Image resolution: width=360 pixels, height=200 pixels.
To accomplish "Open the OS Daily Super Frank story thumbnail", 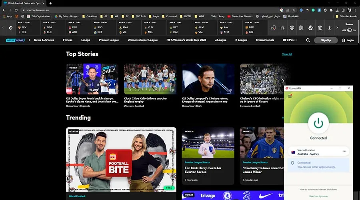I will click(x=92, y=79).
